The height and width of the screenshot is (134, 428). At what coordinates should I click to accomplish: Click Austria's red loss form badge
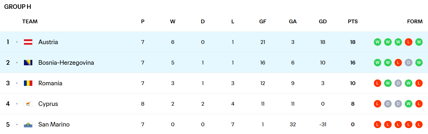(408, 42)
